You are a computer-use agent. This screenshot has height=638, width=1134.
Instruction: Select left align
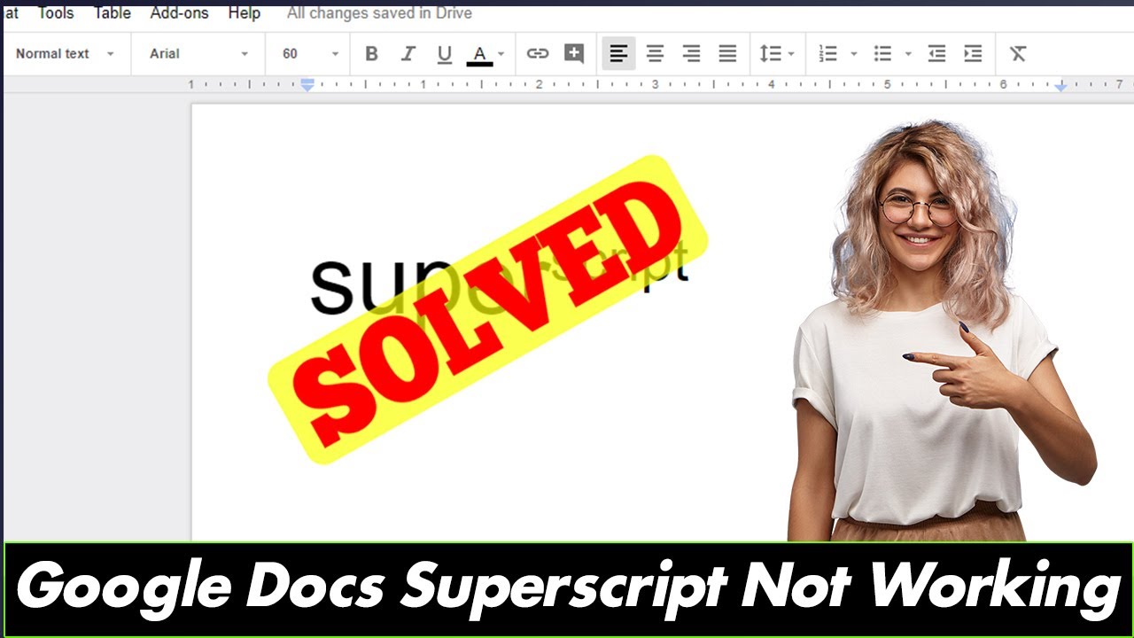[x=618, y=54]
